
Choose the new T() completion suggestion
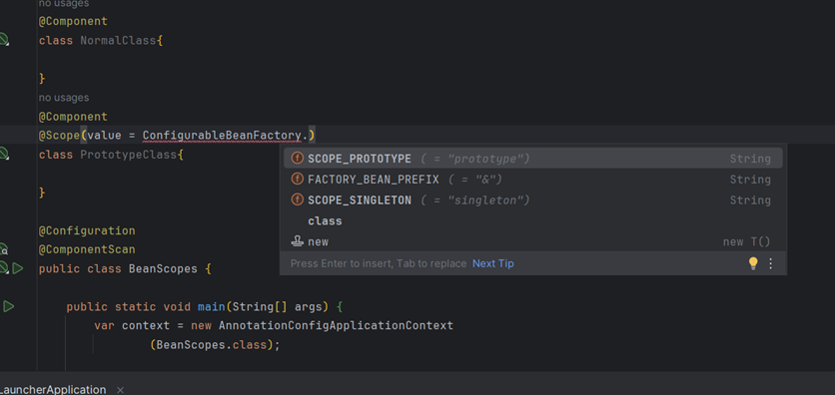coord(533,241)
